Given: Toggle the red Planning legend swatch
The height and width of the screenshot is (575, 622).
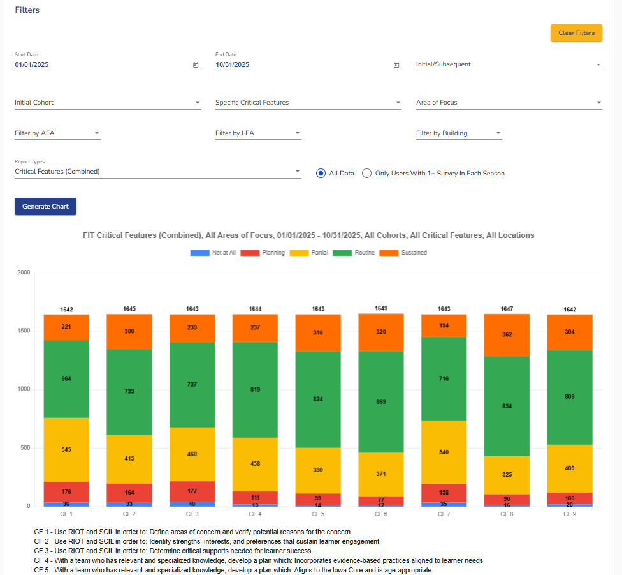Looking at the screenshot, I should point(250,253).
